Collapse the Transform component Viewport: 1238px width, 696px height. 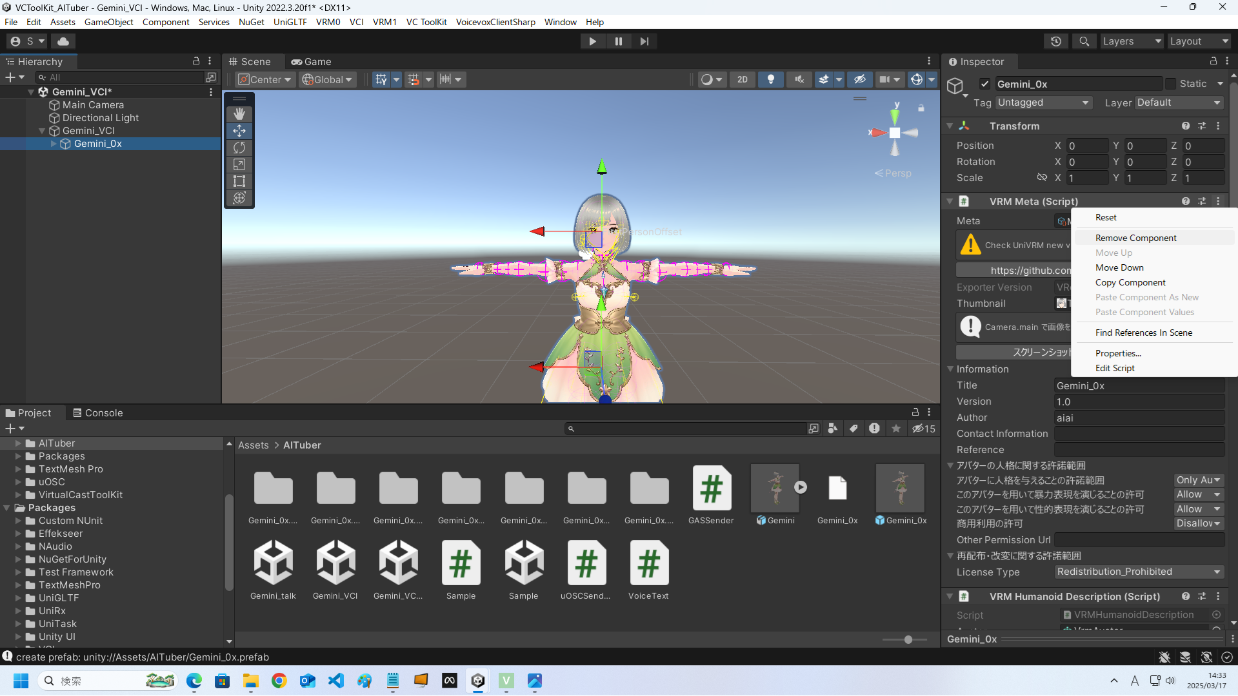950,126
